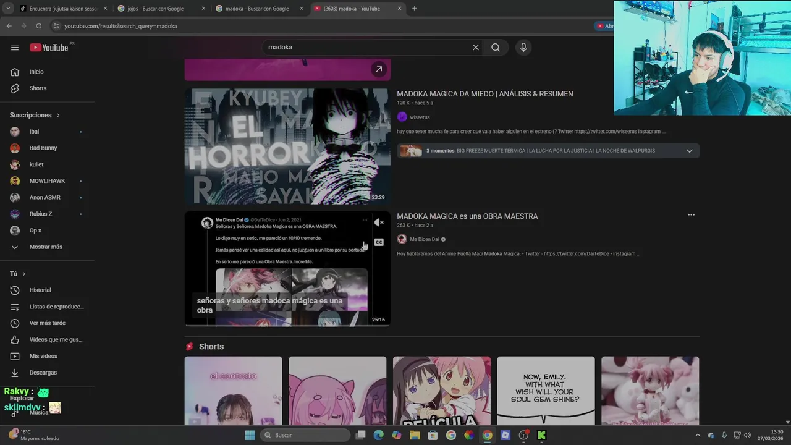
Task: Open Ver más tarde list
Action: pyautogui.click(x=48, y=323)
